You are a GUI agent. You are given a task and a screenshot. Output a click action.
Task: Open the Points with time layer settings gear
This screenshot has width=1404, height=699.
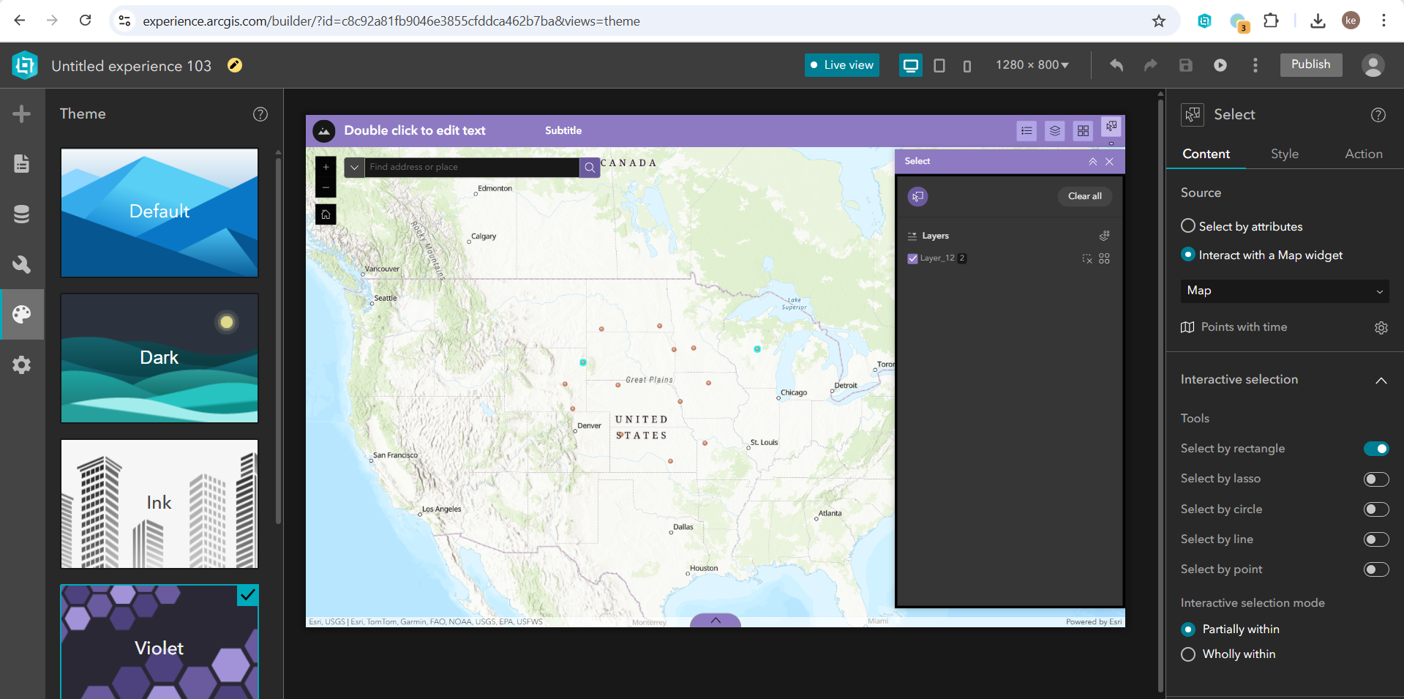(x=1381, y=328)
